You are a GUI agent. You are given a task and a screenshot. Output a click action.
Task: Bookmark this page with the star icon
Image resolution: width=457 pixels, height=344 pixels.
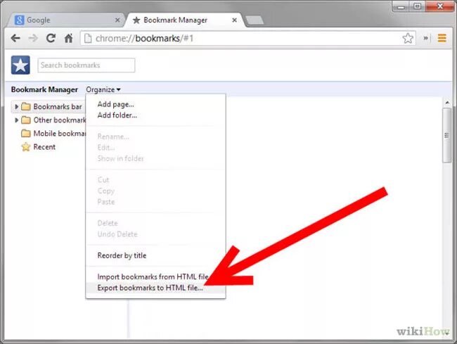pos(408,38)
